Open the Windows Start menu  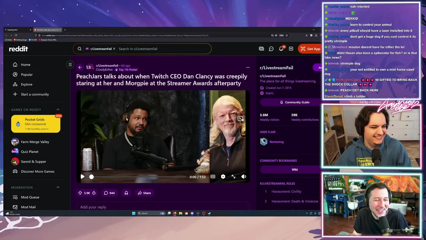coord(134,213)
